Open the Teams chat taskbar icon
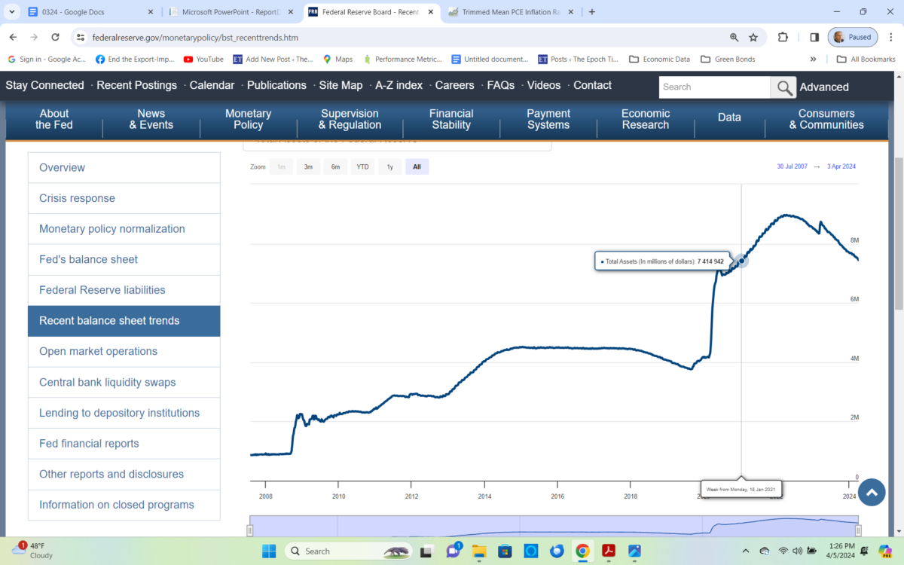 click(x=454, y=551)
